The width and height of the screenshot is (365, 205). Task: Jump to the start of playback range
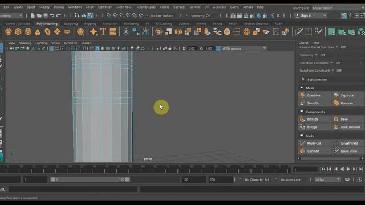tap(322, 169)
